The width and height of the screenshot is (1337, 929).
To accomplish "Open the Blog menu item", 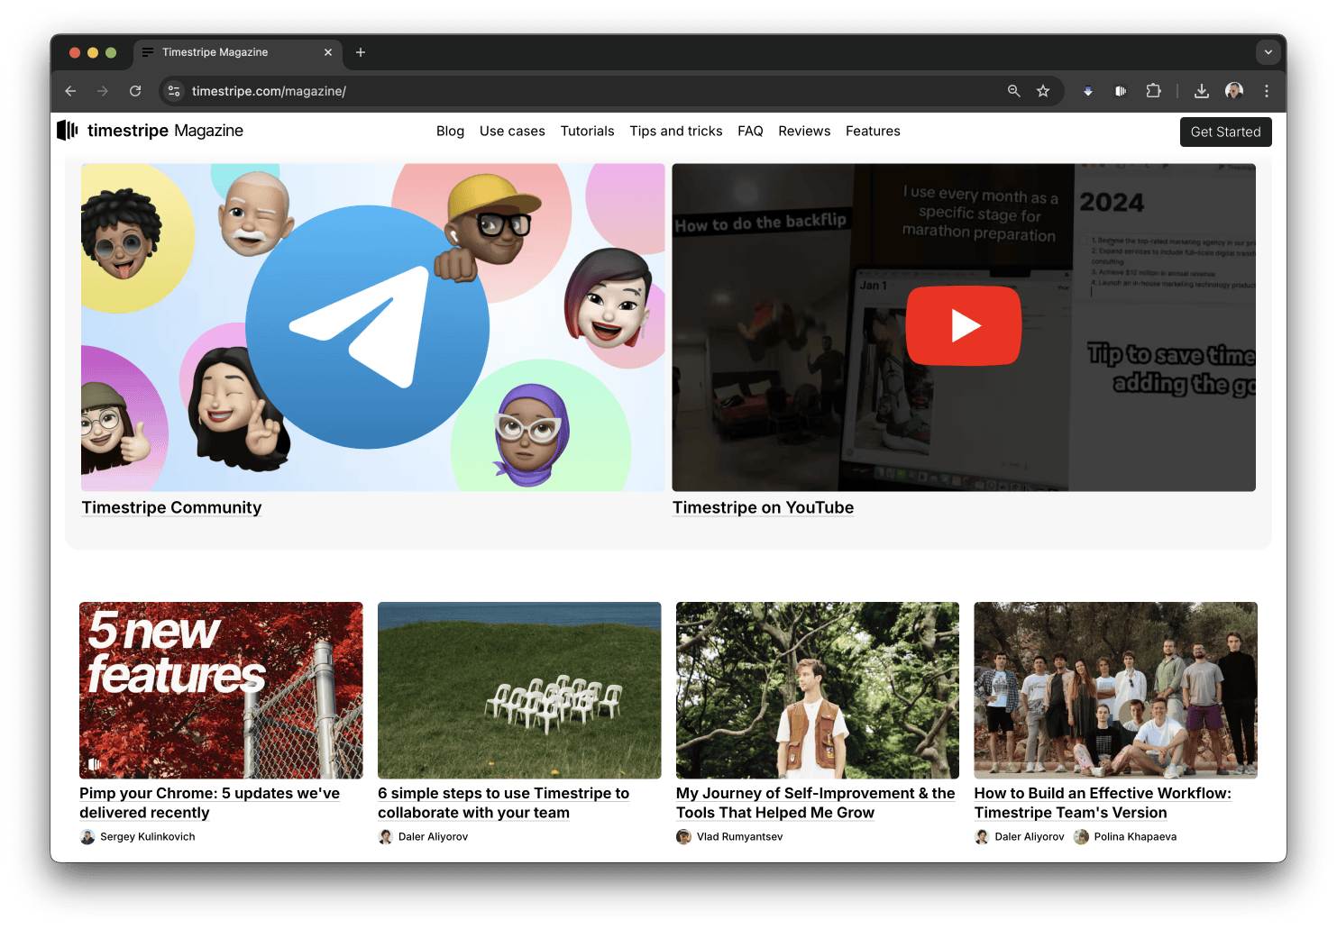I will 451,132.
